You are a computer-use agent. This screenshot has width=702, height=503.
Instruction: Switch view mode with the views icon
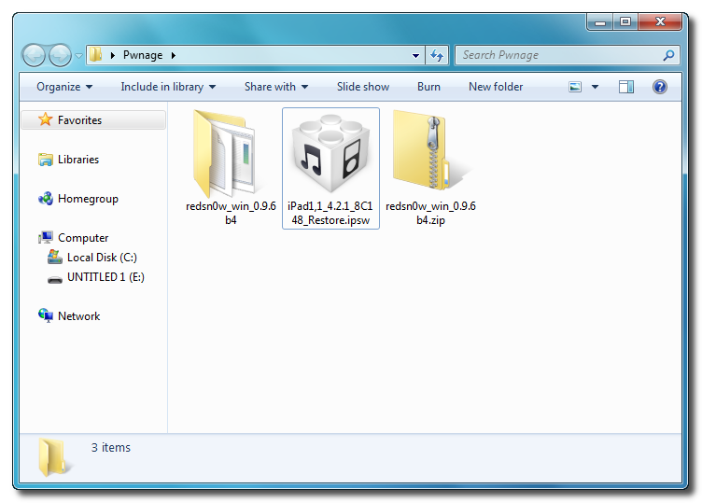(576, 87)
